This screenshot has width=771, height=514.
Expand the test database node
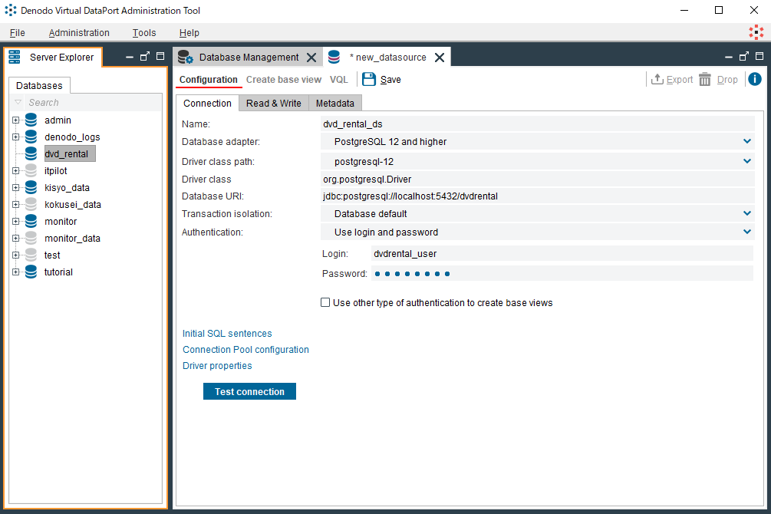click(16, 255)
